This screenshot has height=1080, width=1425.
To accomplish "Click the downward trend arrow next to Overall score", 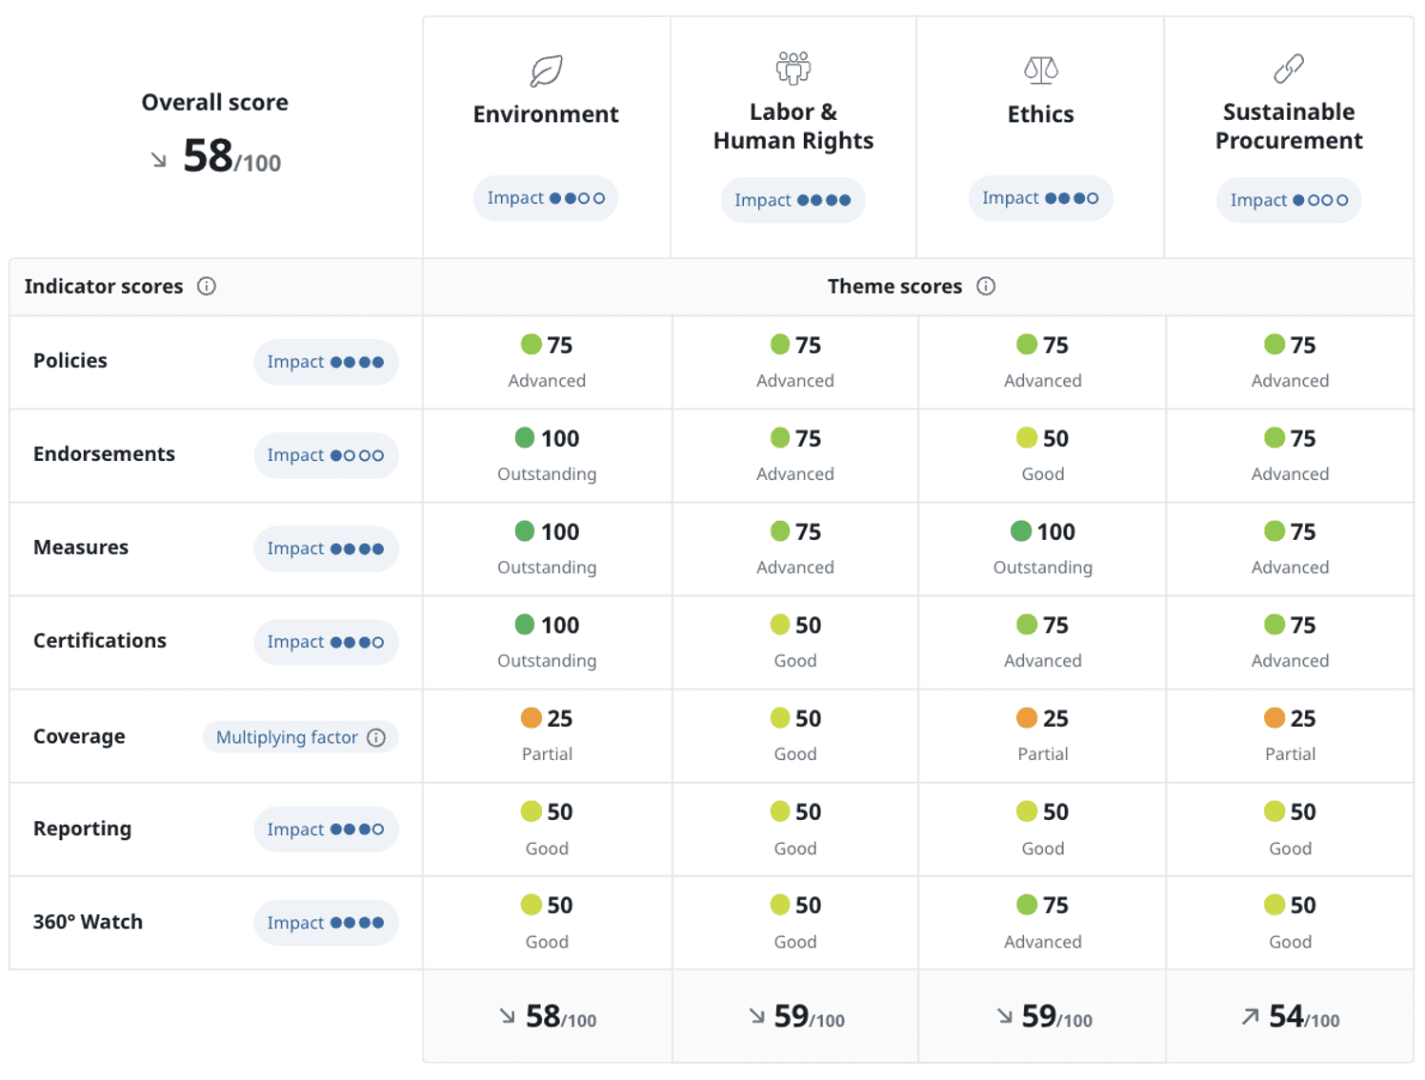I will click(x=158, y=160).
